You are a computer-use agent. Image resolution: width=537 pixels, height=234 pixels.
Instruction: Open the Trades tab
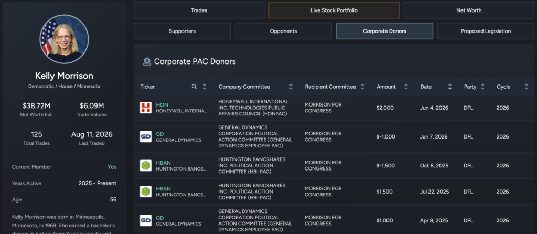tap(199, 10)
